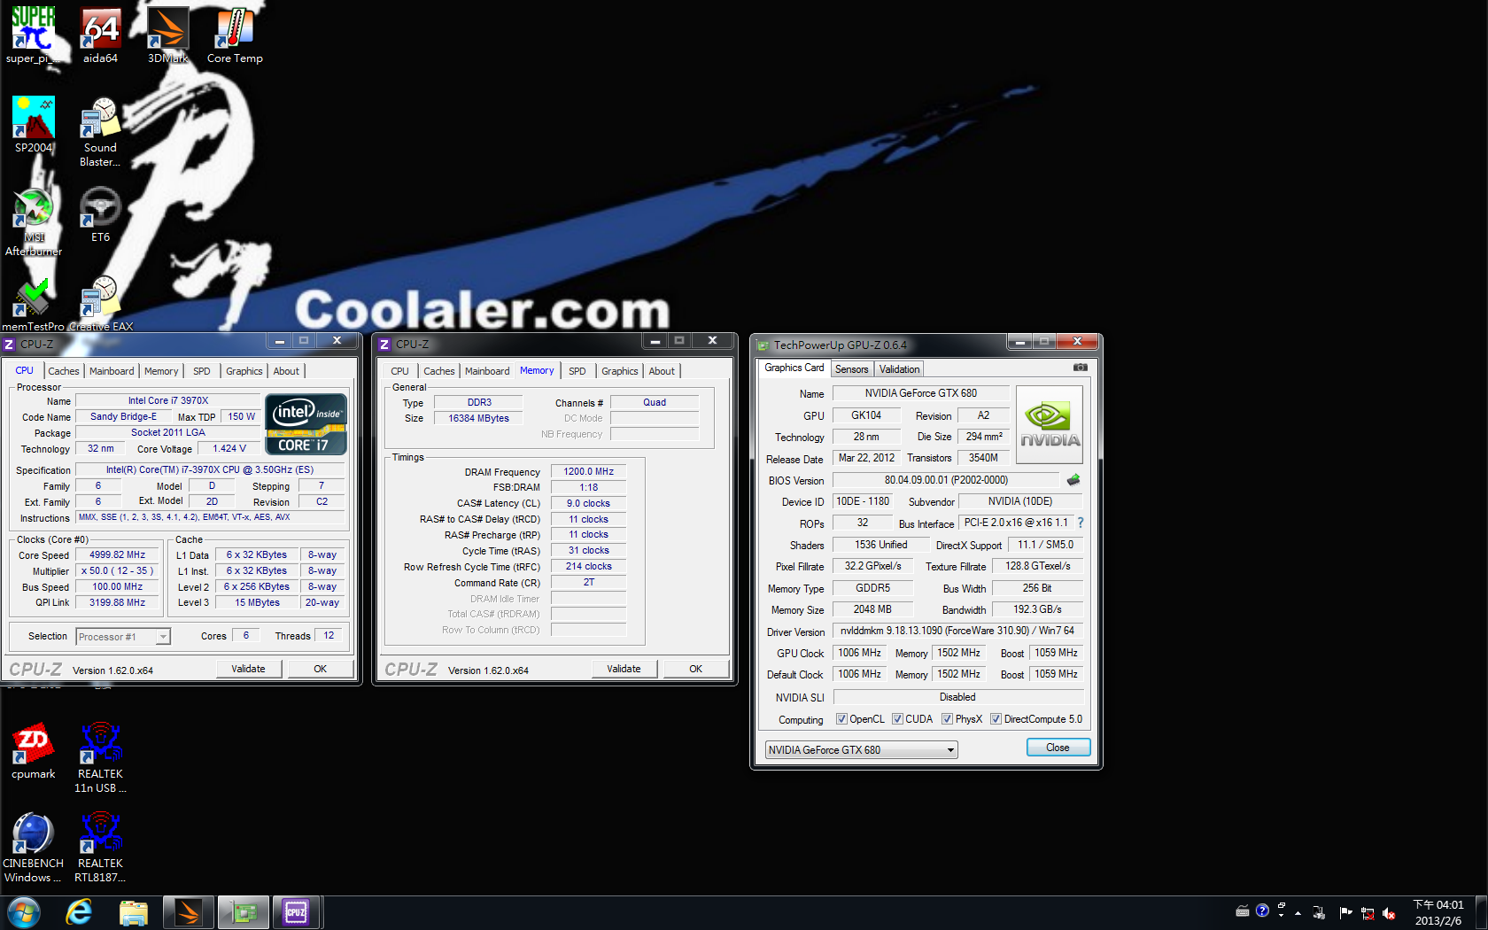1488x930 pixels.
Task: Open REALTEK RTL8187 desktop shortcut
Action: click(x=100, y=848)
